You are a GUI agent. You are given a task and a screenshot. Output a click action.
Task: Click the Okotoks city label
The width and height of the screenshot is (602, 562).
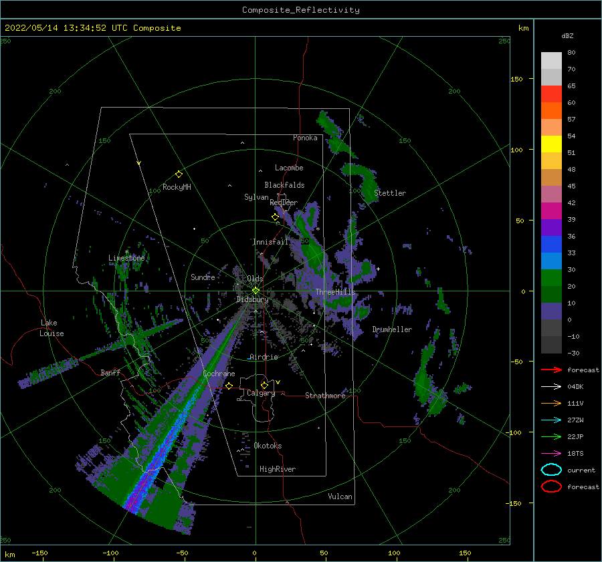268,446
